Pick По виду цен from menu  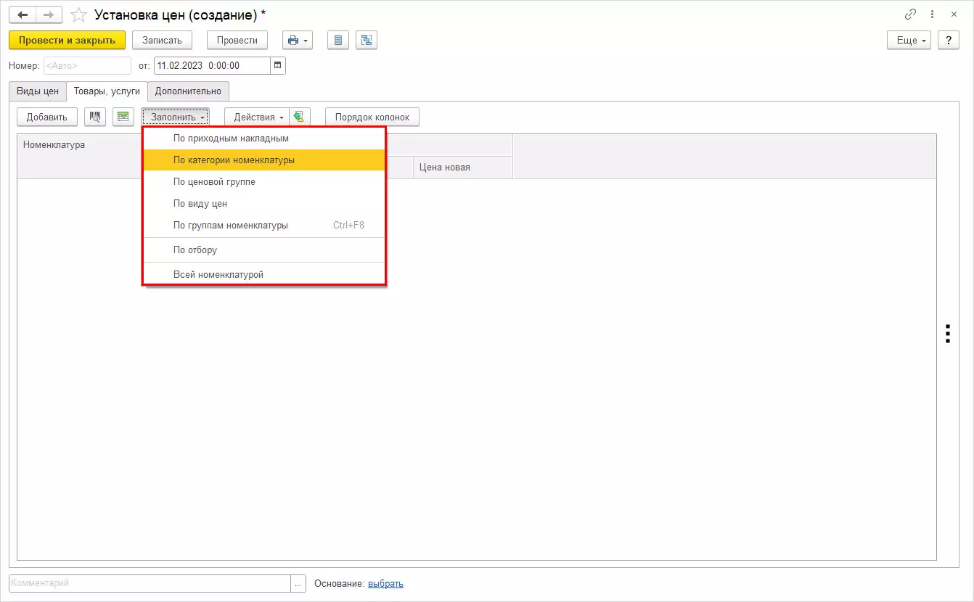pos(264,203)
